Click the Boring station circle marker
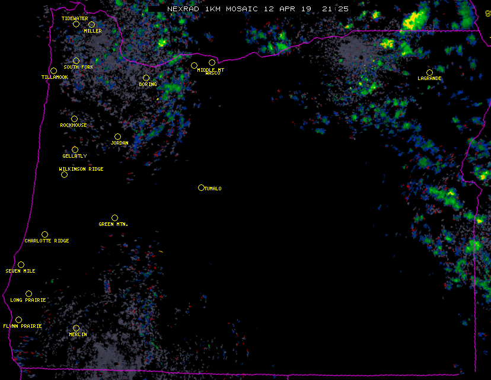 pyautogui.click(x=146, y=78)
